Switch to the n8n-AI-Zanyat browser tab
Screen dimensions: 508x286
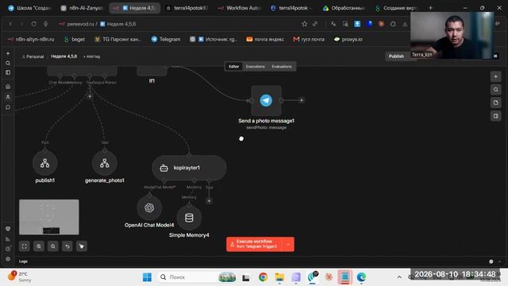pyautogui.click(x=83, y=8)
